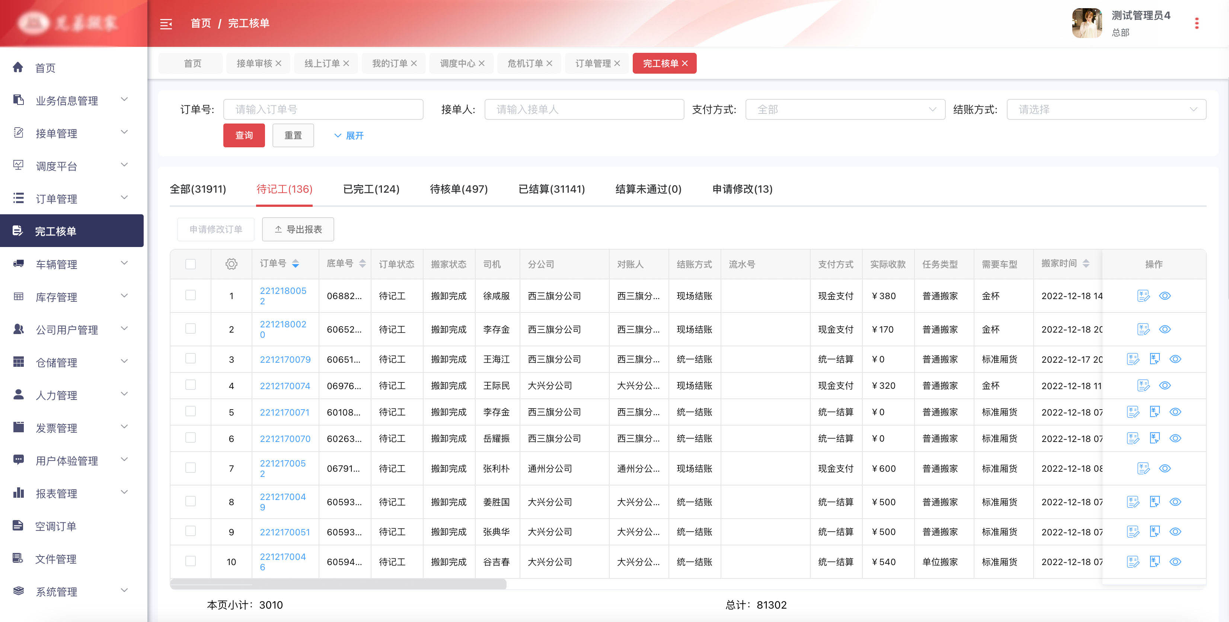View details eye icon for order 2212170079
This screenshot has width=1229, height=622.
[1175, 359]
